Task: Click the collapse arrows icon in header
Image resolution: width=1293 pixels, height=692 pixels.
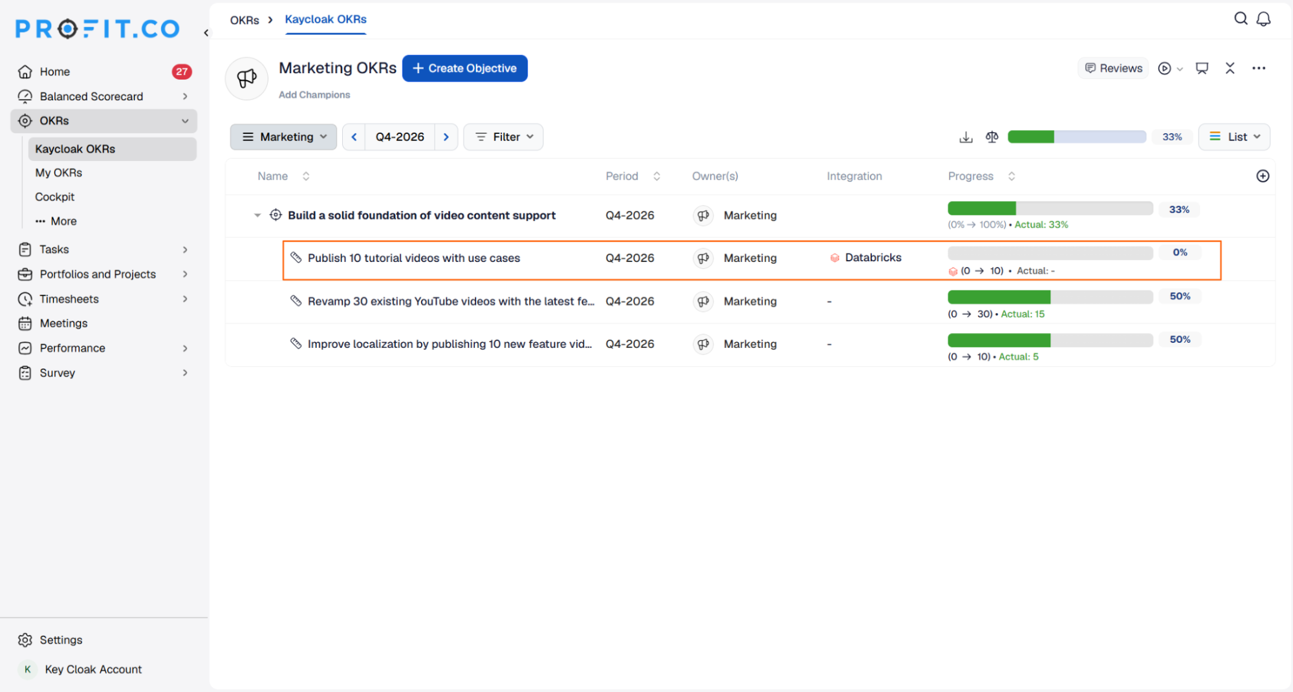Action: click(1230, 68)
